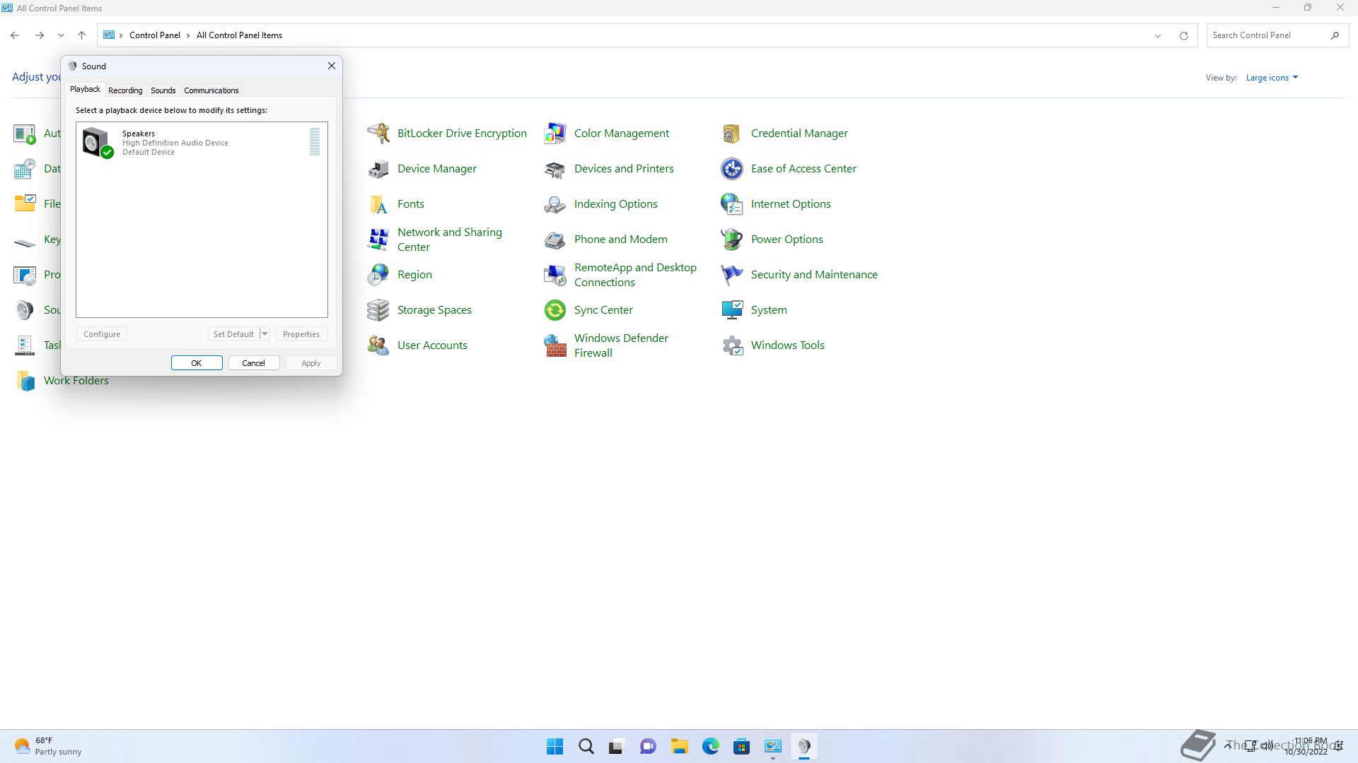Open the Power Options icon
This screenshot has height=763, width=1358.
pyautogui.click(x=732, y=239)
